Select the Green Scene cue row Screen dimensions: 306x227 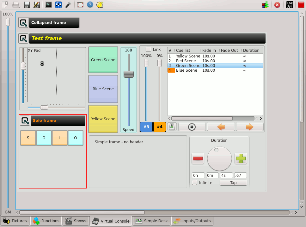click(x=215, y=65)
